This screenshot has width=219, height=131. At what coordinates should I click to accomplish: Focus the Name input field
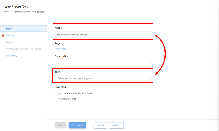pos(103,34)
